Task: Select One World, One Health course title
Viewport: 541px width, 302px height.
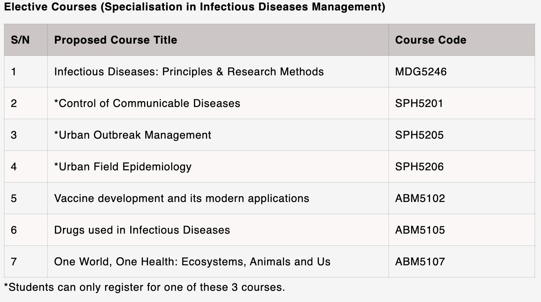Action: [192, 261]
